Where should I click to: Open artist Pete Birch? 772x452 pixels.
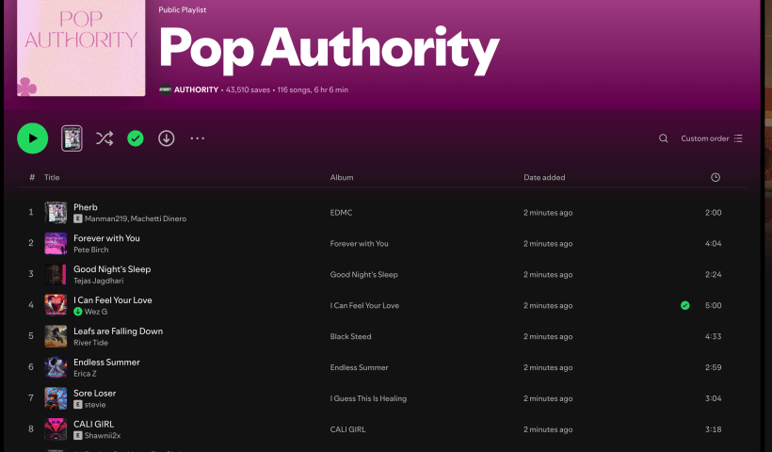[91, 250]
